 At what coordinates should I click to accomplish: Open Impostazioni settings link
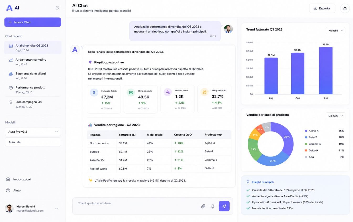click(x=22, y=179)
